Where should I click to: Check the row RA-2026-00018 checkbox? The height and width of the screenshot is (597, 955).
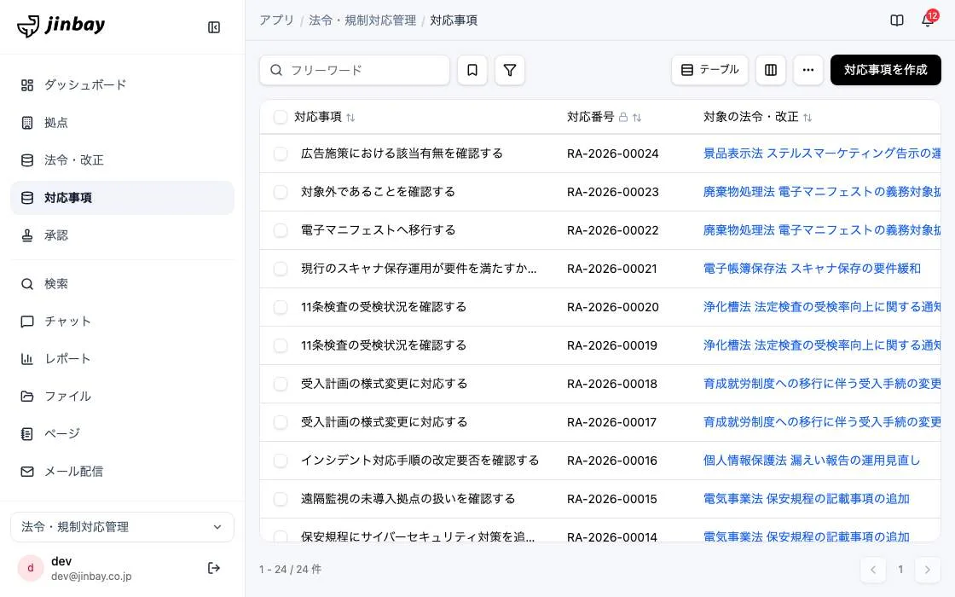click(x=281, y=384)
